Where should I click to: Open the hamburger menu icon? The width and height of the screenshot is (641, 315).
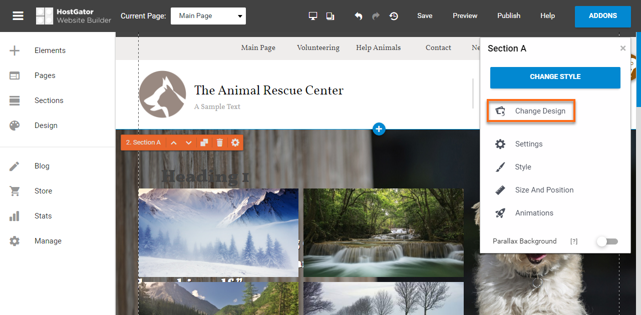click(x=18, y=16)
